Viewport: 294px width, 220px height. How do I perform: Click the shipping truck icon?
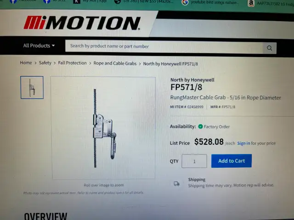(176, 183)
